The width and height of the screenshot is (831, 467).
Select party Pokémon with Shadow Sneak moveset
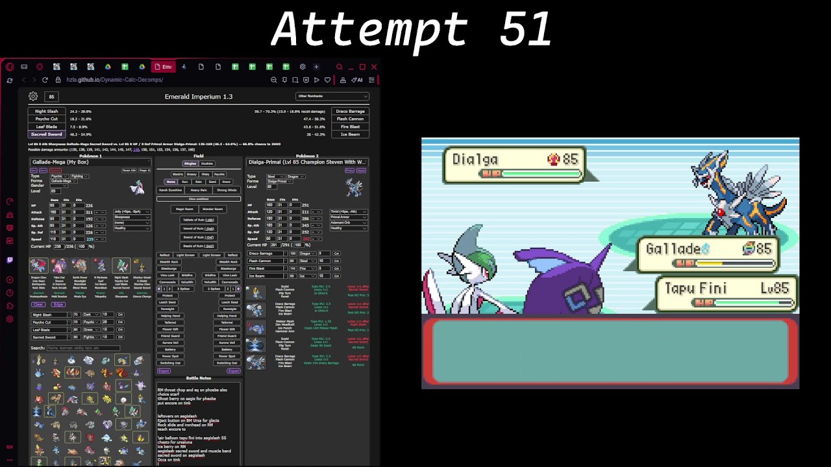pyautogui.click(x=142, y=266)
